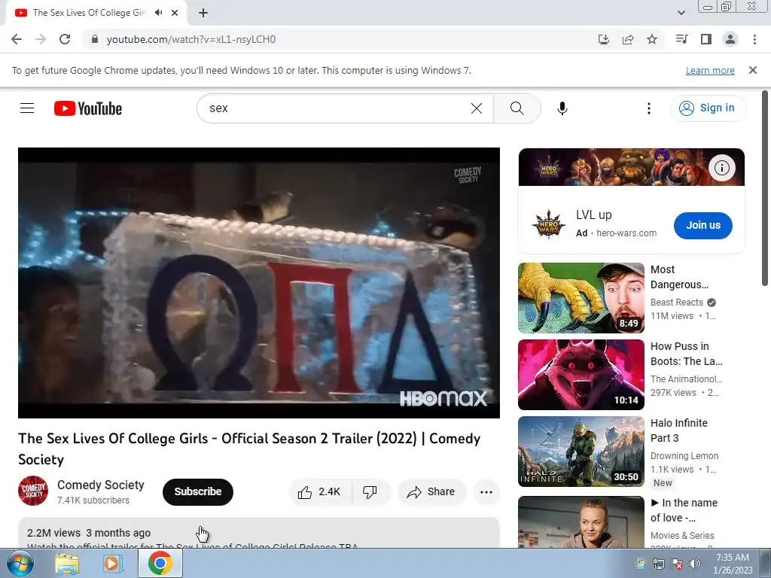Viewport: 771px width, 578px height.
Task: Go back to the previous page
Action: point(17,39)
